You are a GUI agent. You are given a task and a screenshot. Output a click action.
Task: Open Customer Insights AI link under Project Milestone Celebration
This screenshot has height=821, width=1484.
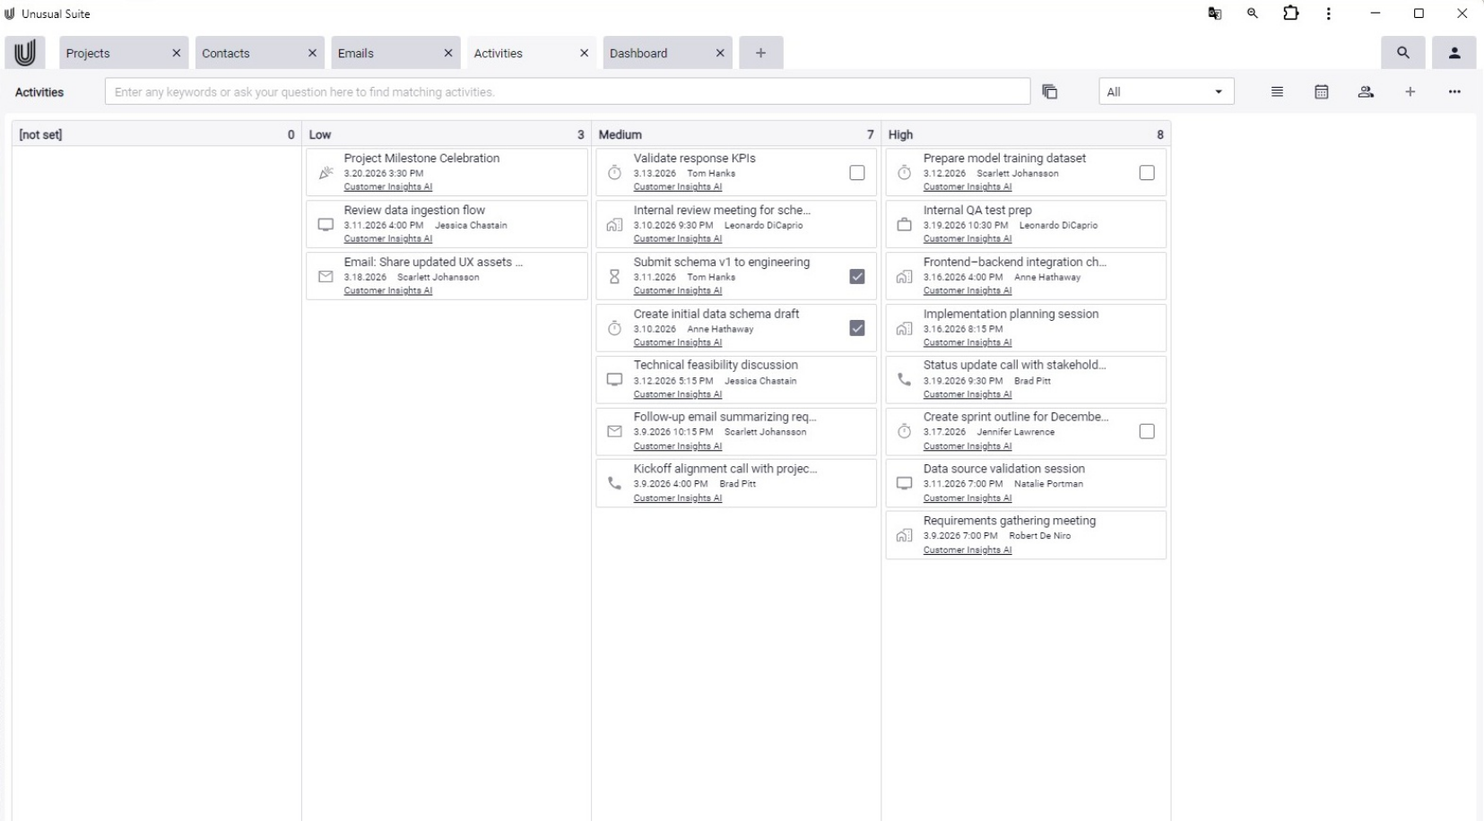(x=387, y=187)
